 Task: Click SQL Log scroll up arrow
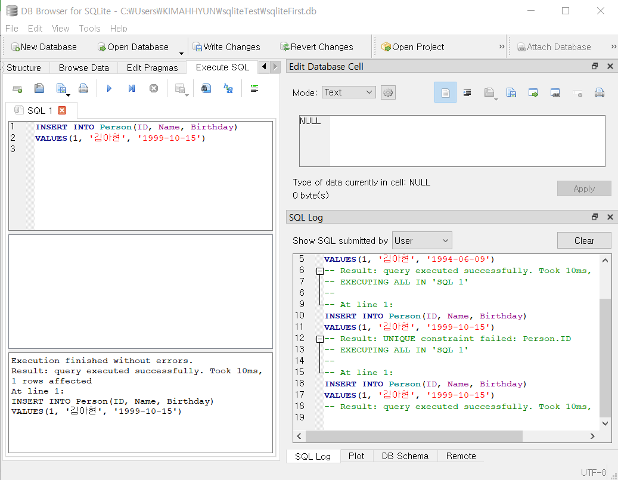click(605, 261)
